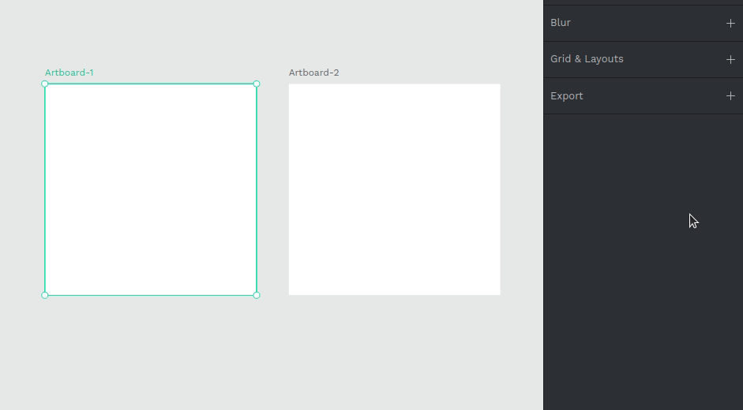Image resolution: width=743 pixels, height=410 pixels.
Task: Click the right green edge of Artboard-1
Action: [x=257, y=189]
